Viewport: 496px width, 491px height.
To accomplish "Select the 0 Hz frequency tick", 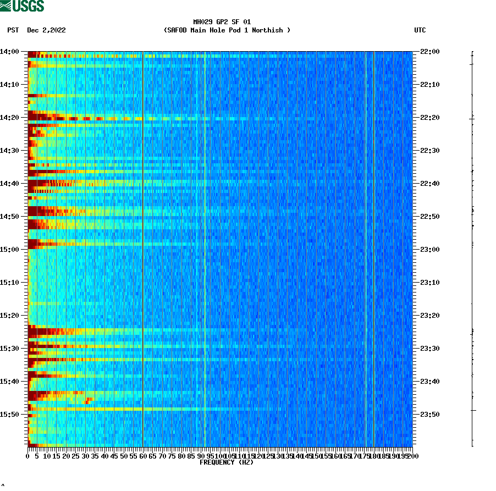I will click(27, 456).
